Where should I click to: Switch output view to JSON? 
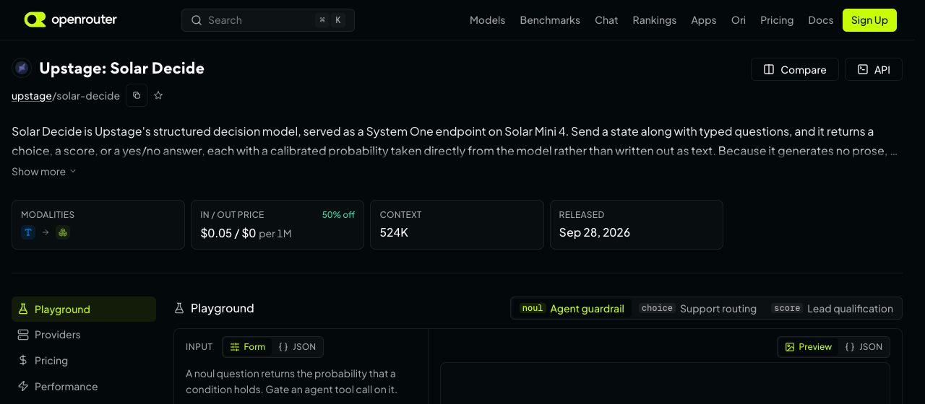[864, 347]
